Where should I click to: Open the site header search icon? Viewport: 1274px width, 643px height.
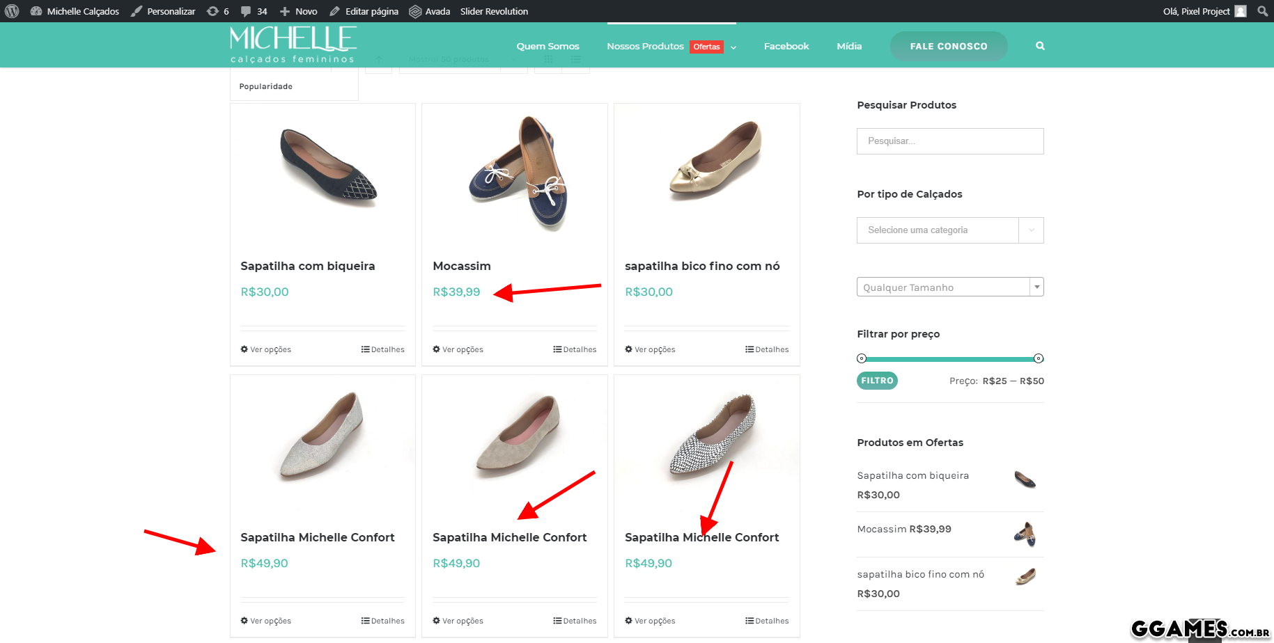point(1040,46)
